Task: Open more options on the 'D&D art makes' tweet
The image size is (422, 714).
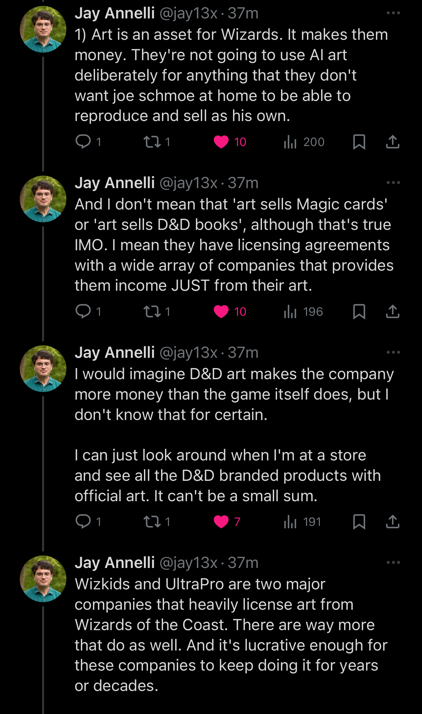Action: pyautogui.click(x=393, y=353)
